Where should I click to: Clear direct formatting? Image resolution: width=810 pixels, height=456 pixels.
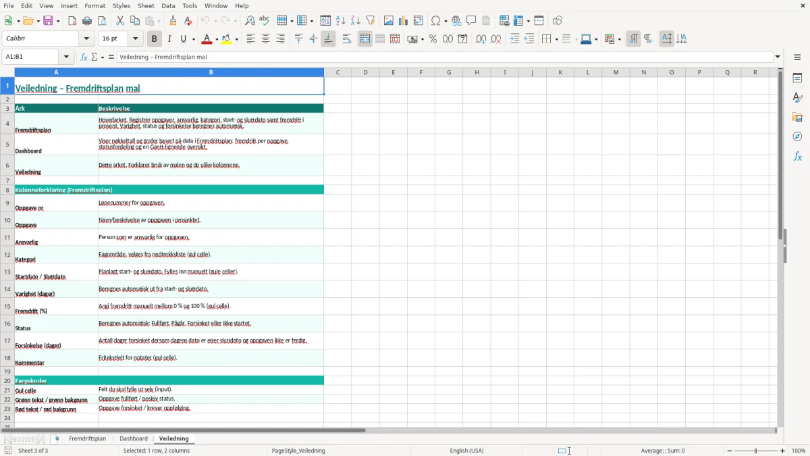(188, 21)
